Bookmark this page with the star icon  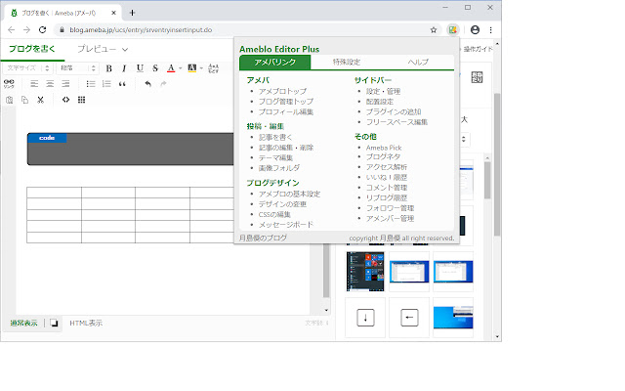pos(434,30)
